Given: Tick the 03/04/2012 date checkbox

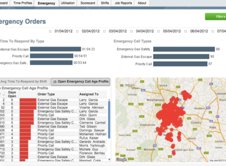Looking at the screenshot, I should 104,31.
